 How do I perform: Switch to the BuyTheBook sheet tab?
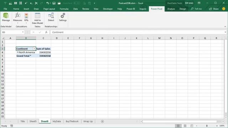(72, 121)
